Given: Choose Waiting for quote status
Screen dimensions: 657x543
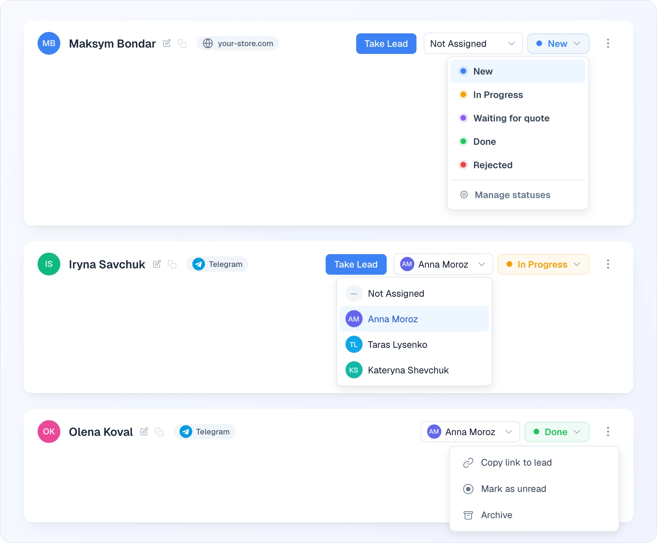Looking at the screenshot, I should coord(518,118).
